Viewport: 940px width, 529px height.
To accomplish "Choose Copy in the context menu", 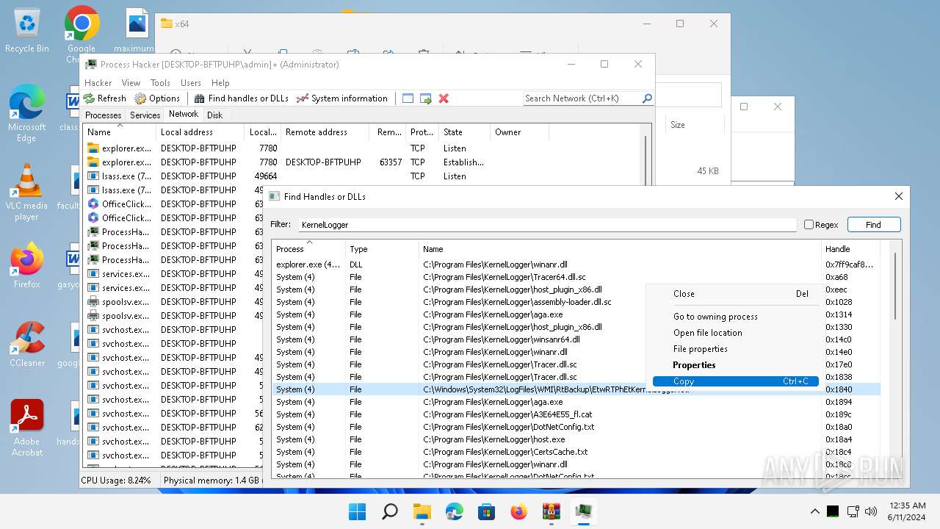I will coord(735,381).
